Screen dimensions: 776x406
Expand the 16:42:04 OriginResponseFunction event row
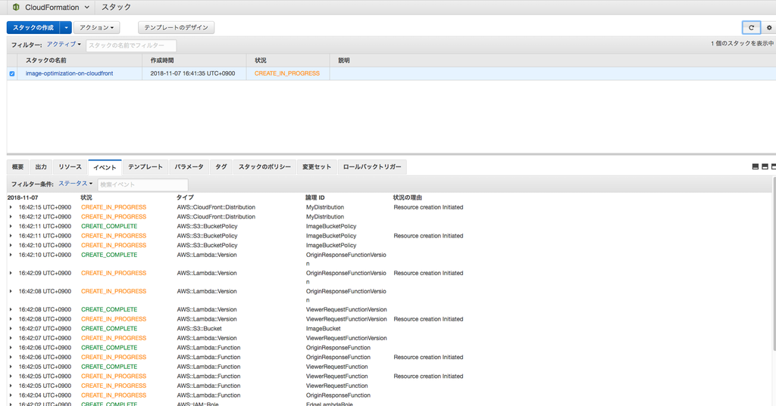point(11,395)
